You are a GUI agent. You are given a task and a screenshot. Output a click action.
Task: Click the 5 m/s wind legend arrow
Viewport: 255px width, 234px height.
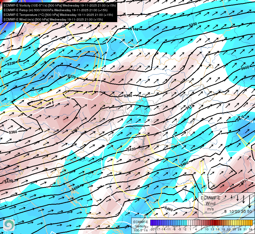(x=225, y=197)
